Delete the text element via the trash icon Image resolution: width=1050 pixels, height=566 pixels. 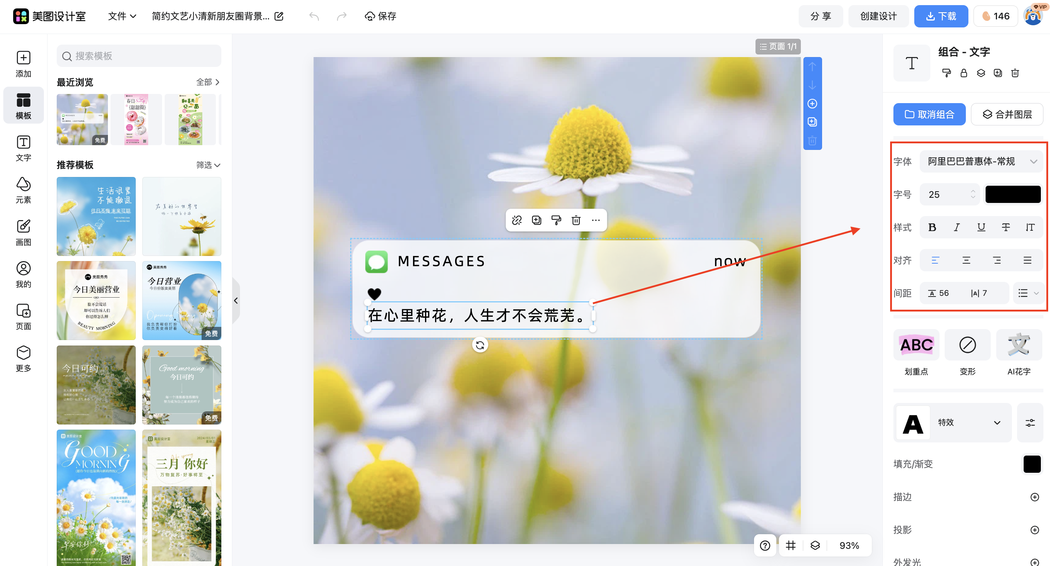click(576, 220)
